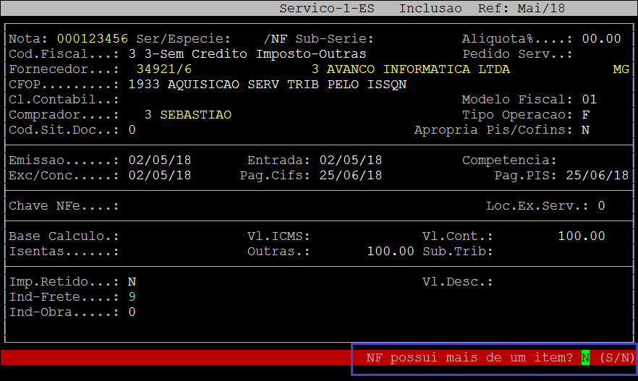638x381 pixels.
Task: Click the Pag.Cifs date 25/06/18
Action: click(350, 176)
